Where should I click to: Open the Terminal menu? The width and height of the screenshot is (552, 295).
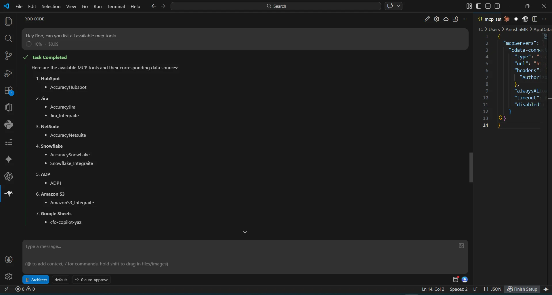click(x=116, y=6)
